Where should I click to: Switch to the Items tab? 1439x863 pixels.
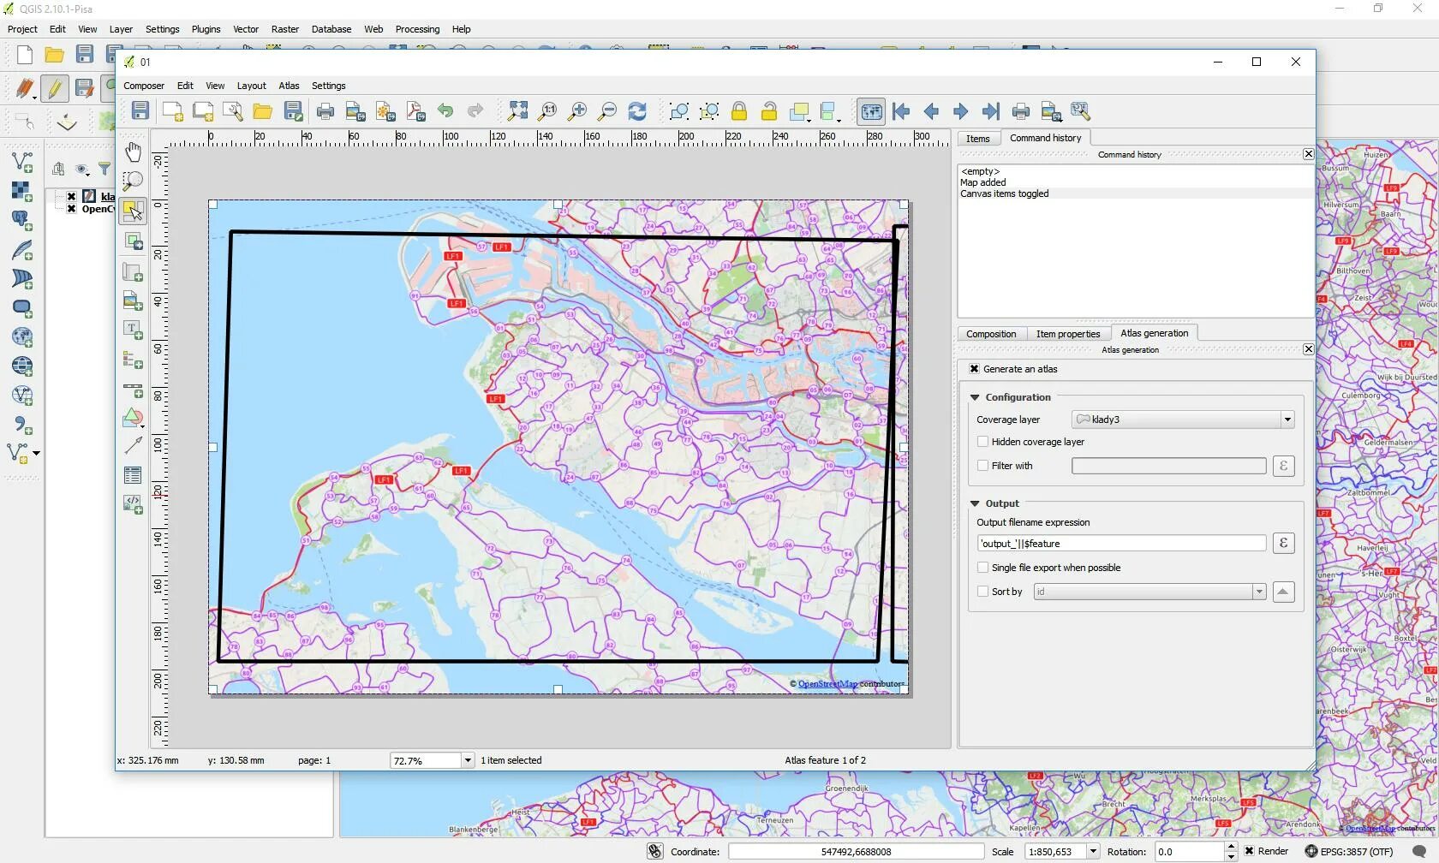[978, 139]
